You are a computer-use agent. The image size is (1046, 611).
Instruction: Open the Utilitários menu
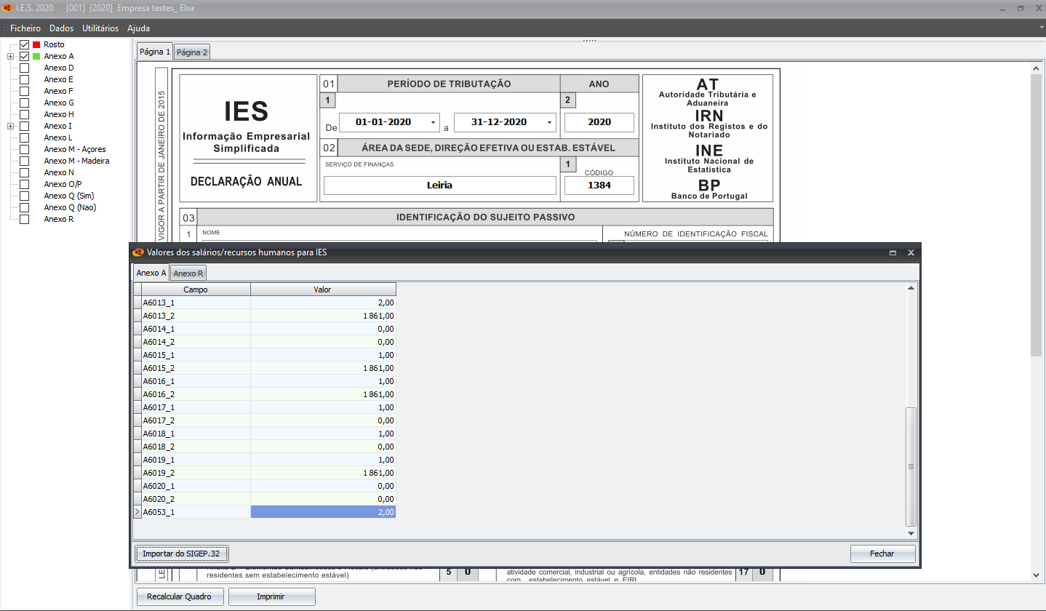(100, 28)
